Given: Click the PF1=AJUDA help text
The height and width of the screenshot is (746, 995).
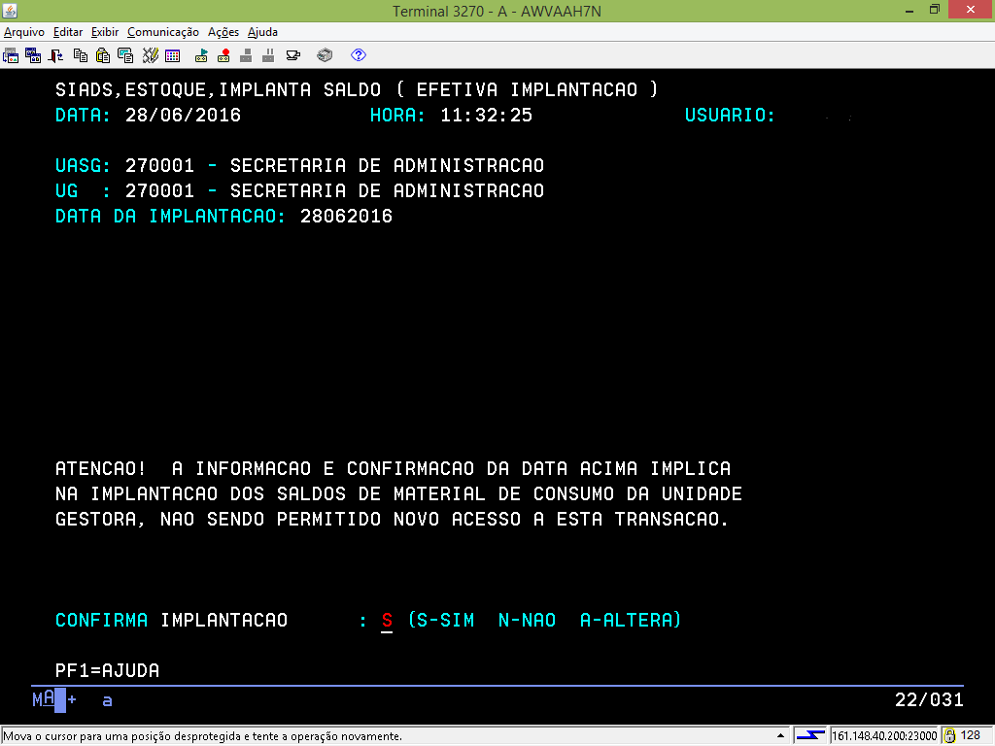Looking at the screenshot, I should click(x=107, y=670).
